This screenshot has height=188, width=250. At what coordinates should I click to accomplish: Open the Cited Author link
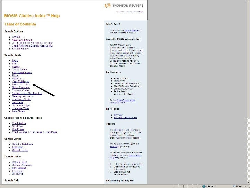pos(19,123)
